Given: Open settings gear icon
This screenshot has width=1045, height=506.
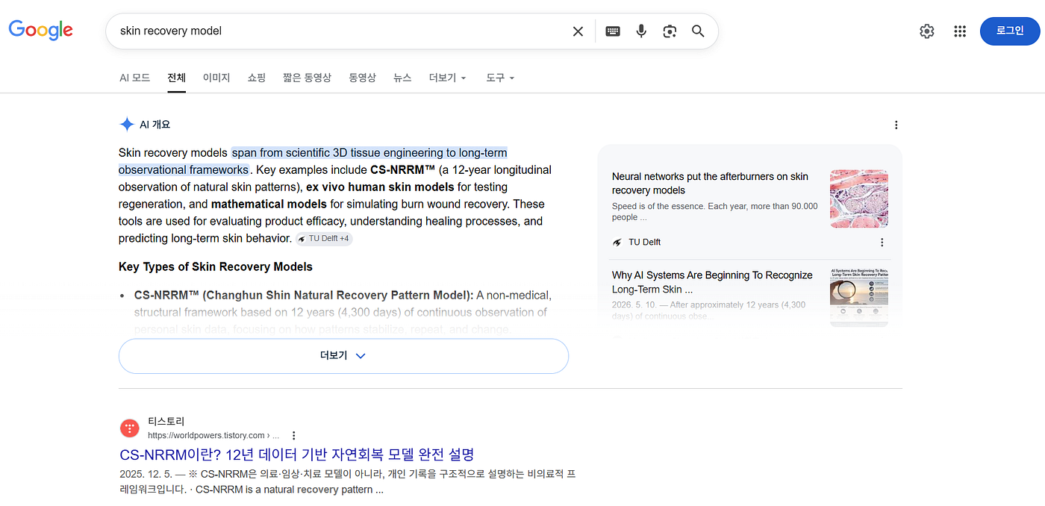Looking at the screenshot, I should tap(926, 31).
